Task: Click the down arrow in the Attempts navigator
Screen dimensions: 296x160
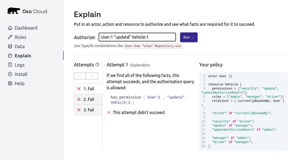Action: pos(92,76)
